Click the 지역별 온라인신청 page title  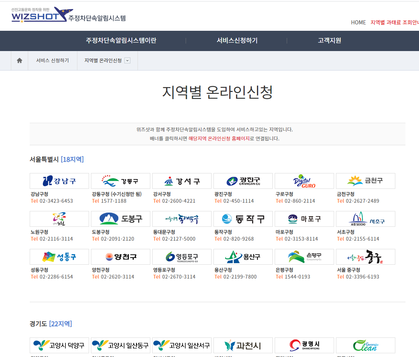[218, 92]
